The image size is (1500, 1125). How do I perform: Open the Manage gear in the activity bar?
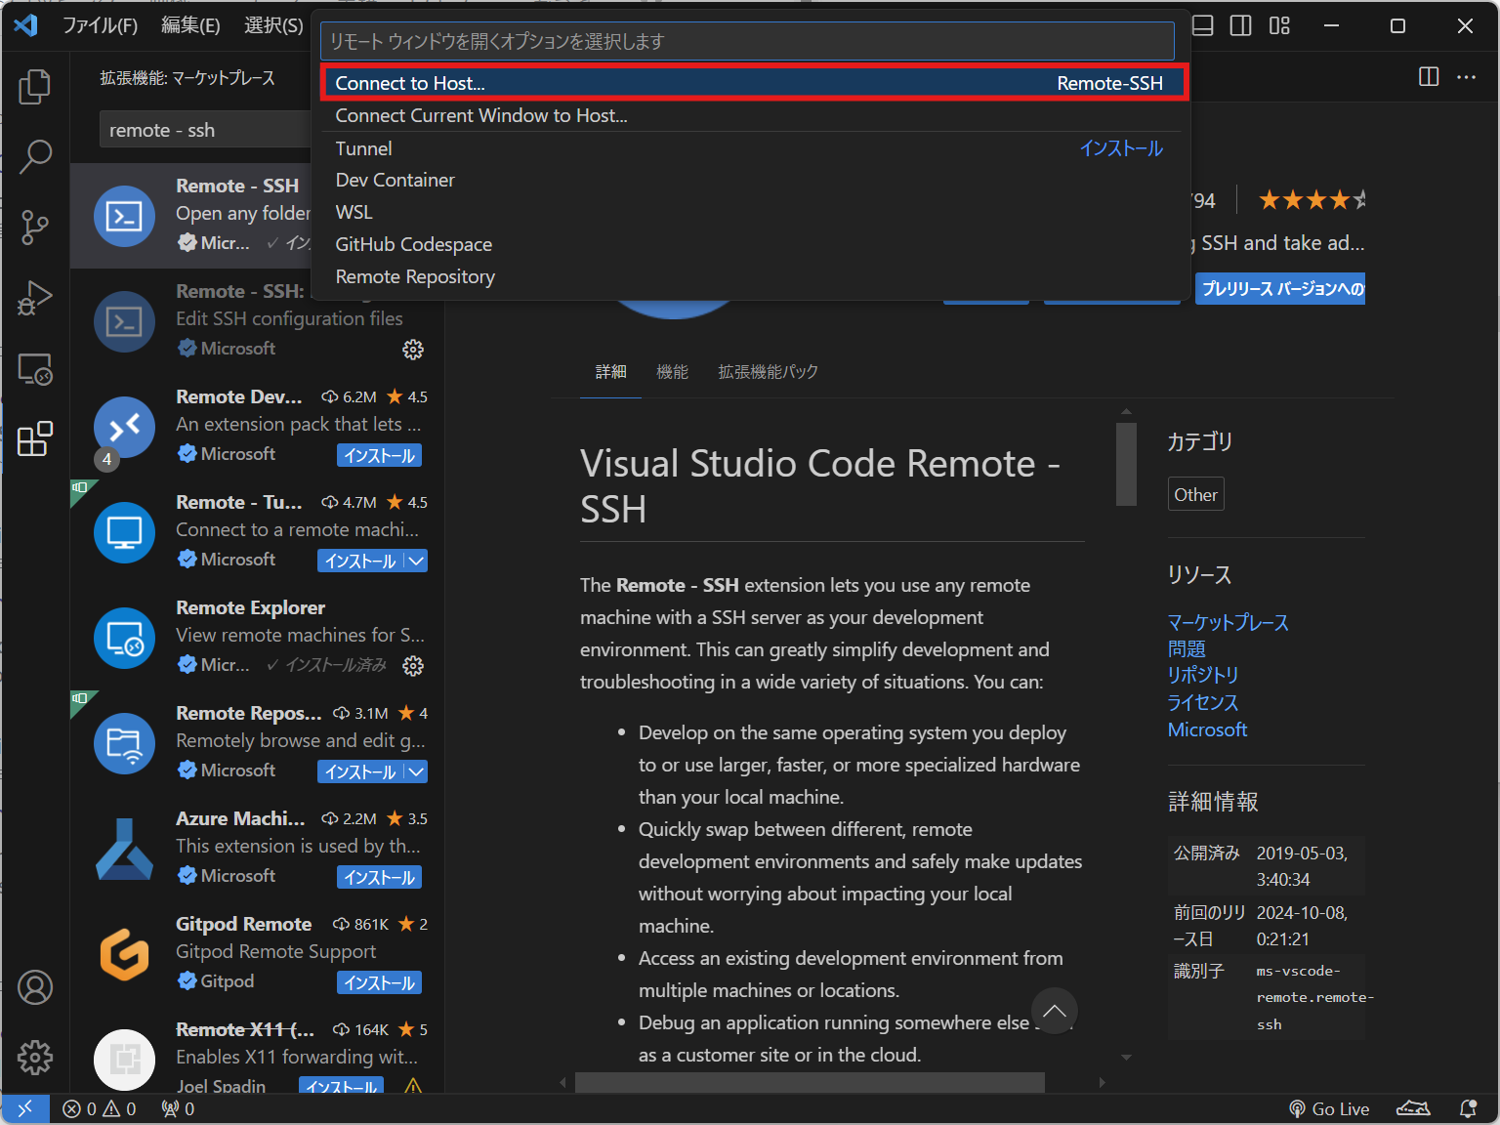pos(35,1057)
